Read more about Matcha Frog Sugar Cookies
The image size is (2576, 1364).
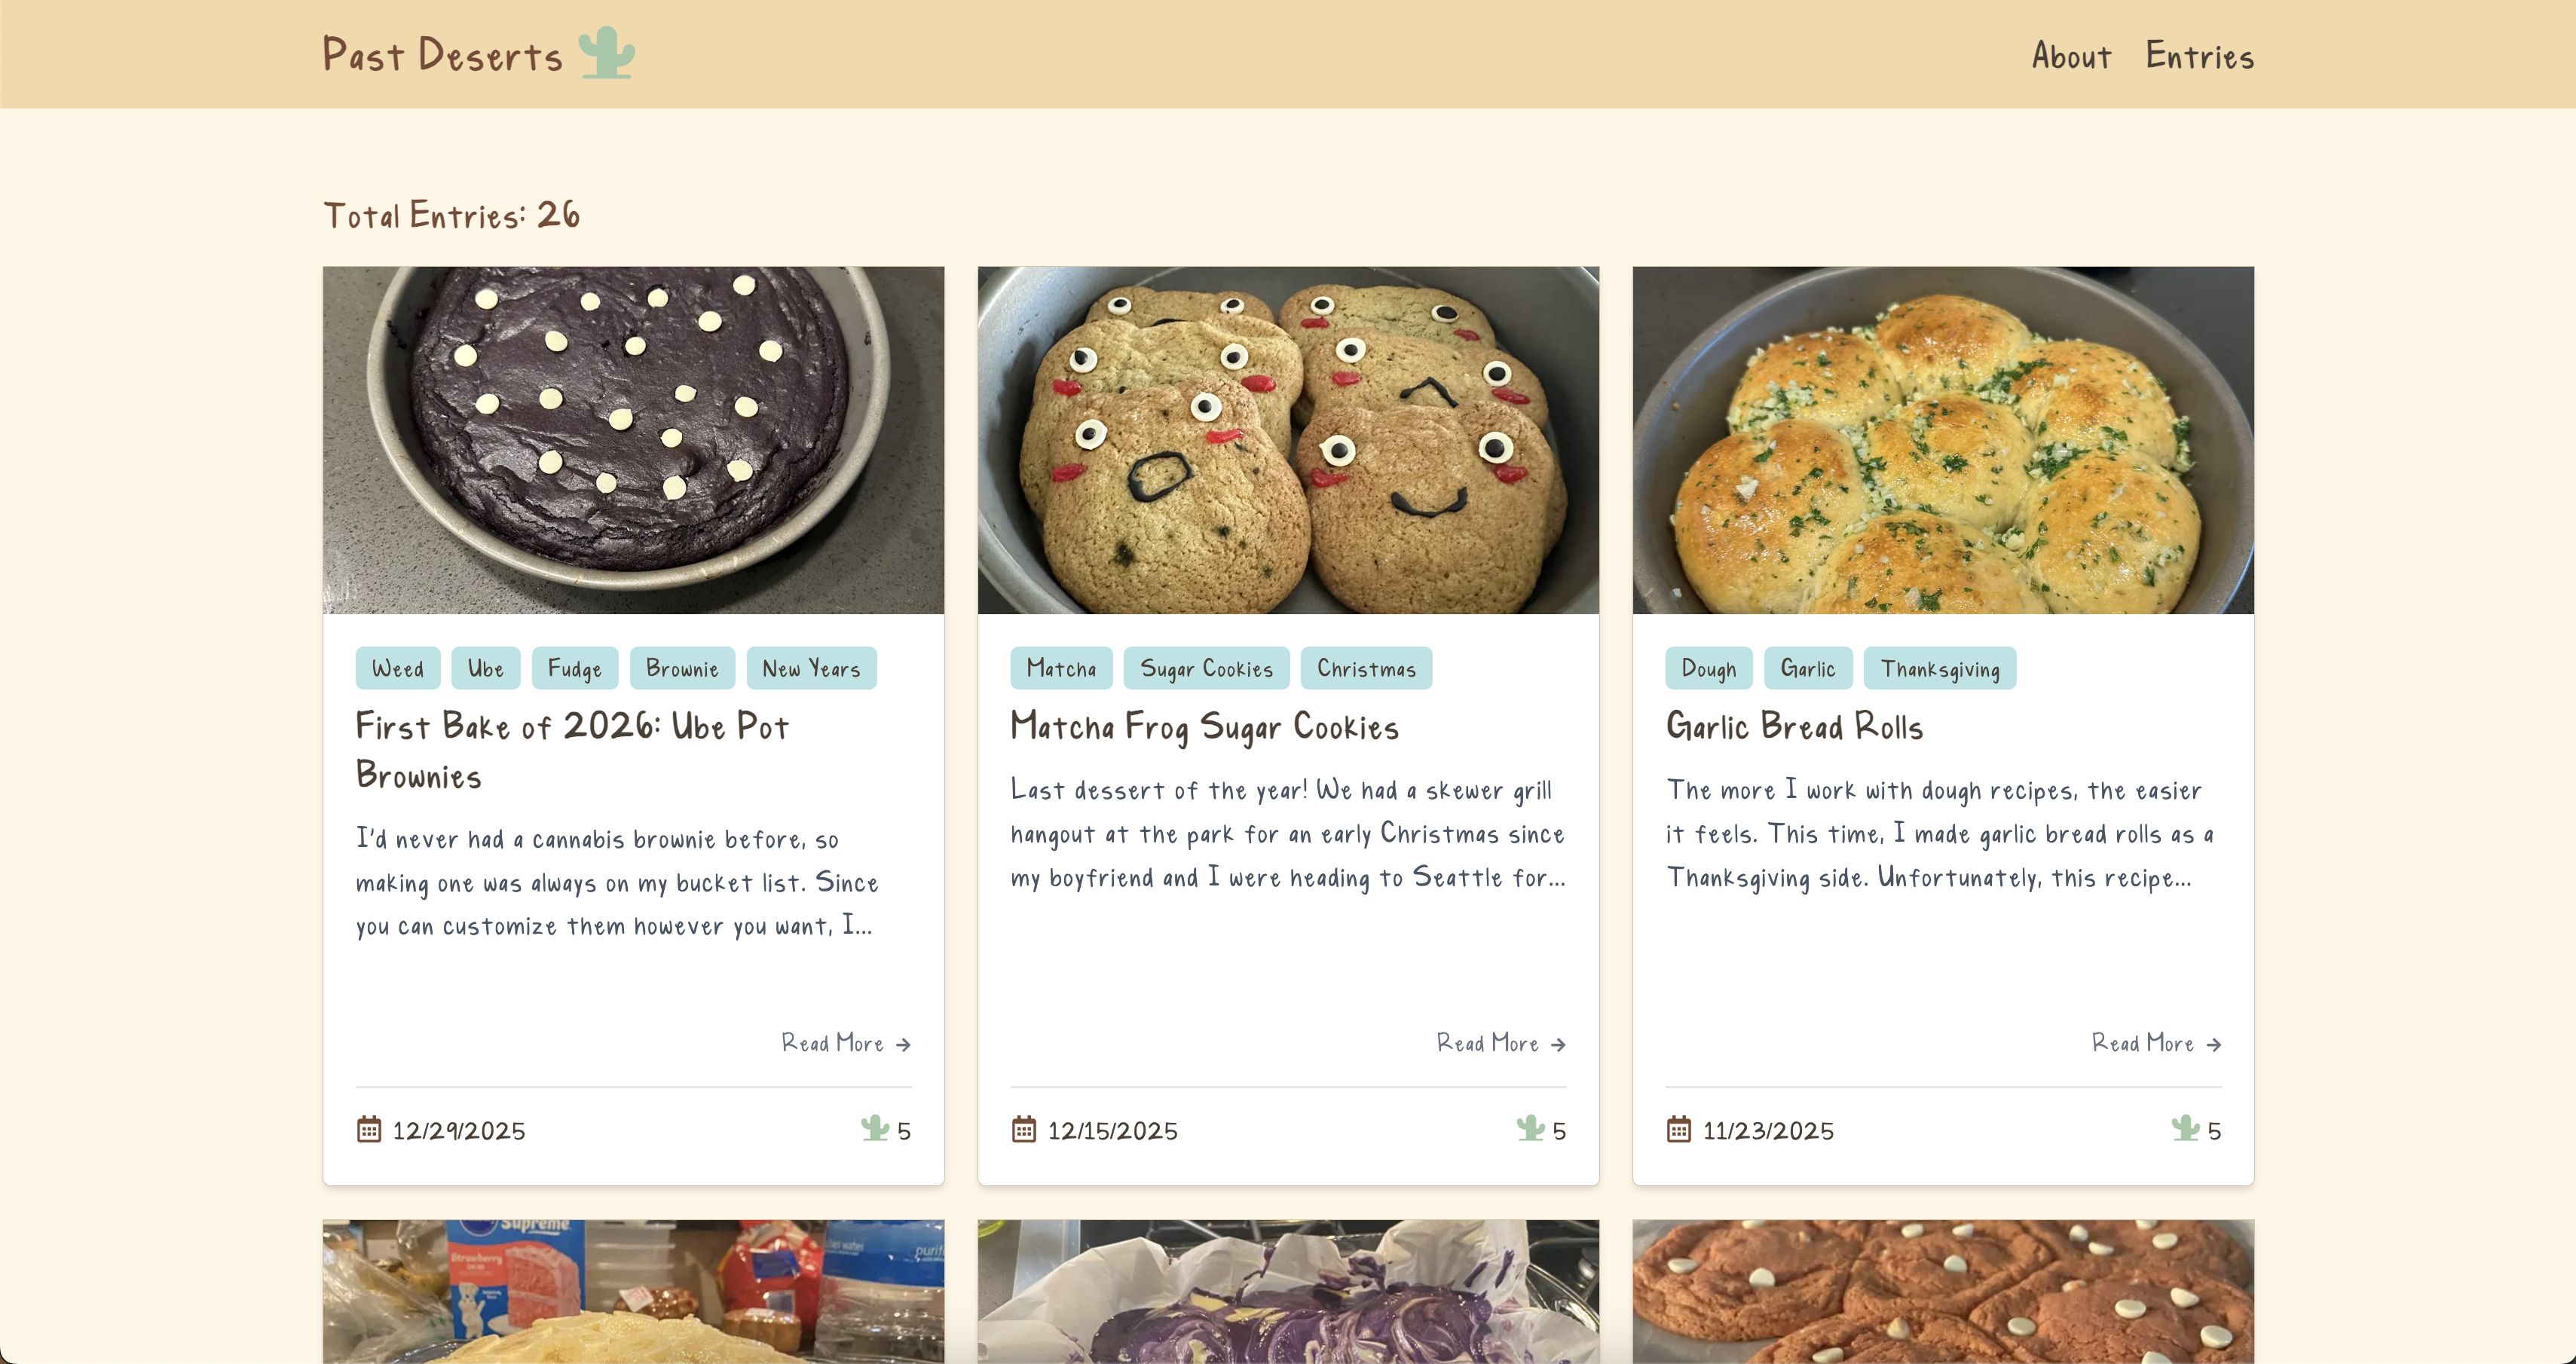tap(1500, 1043)
